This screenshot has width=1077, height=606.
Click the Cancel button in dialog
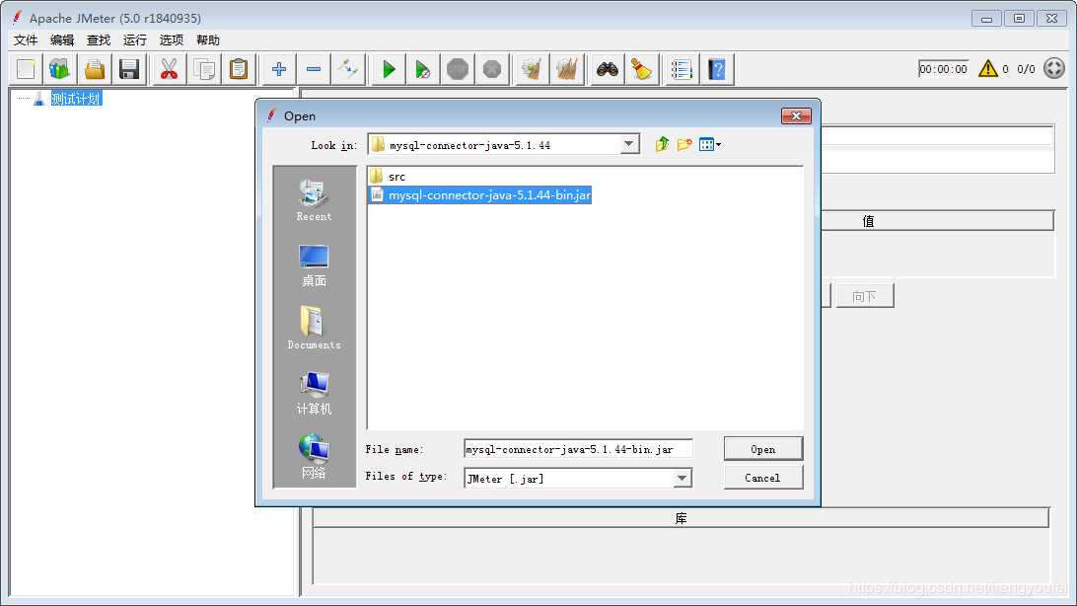tap(763, 478)
